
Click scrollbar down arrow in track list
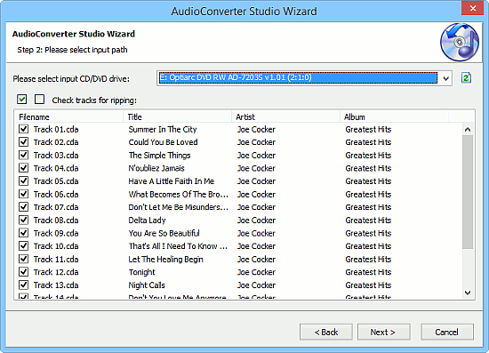tap(468, 293)
